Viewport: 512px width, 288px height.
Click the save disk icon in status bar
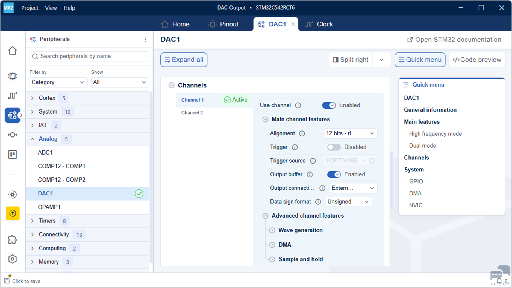point(7,281)
